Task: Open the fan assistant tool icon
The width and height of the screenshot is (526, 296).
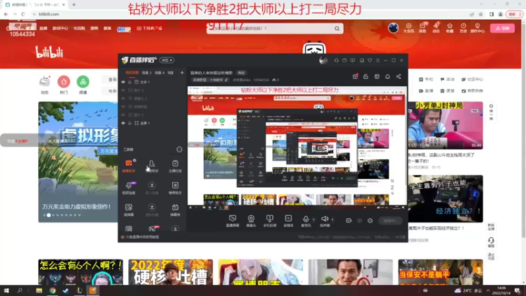Action: click(152, 166)
